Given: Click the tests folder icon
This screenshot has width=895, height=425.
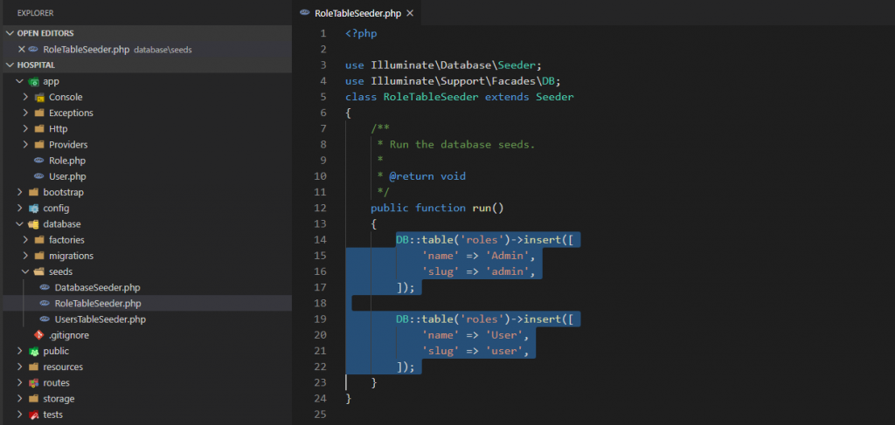Looking at the screenshot, I should (x=34, y=415).
